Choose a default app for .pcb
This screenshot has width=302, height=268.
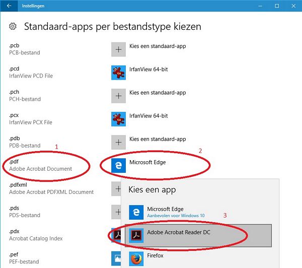click(158, 46)
